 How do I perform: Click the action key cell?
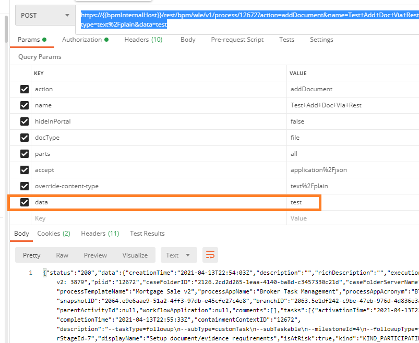[159, 89]
